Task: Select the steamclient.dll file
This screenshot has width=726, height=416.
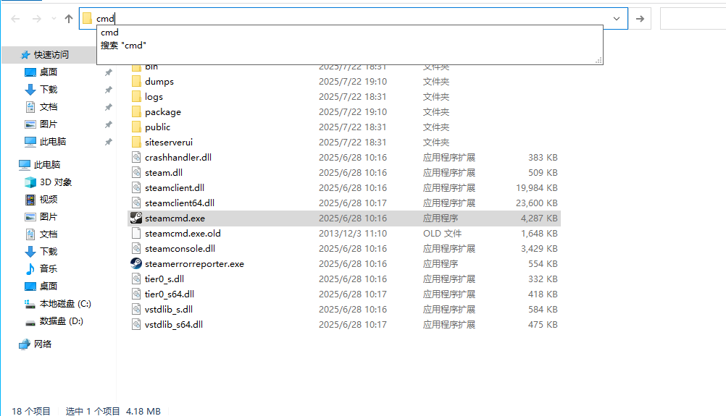Action: (174, 187)
